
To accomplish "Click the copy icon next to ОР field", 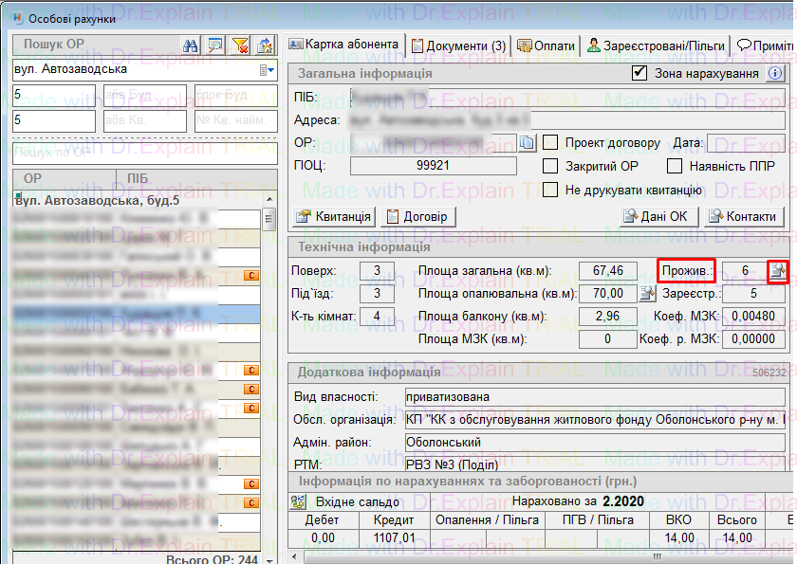I will click(528, 143).
